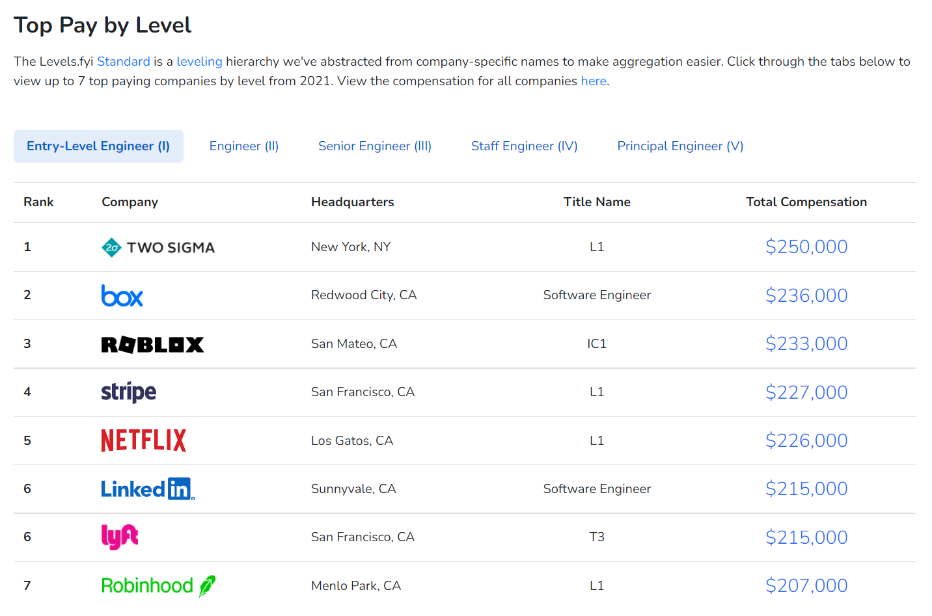Switch to Staff Engineer (IV) tab
This screenshot has height=616, width=932.
pos(525,146)
